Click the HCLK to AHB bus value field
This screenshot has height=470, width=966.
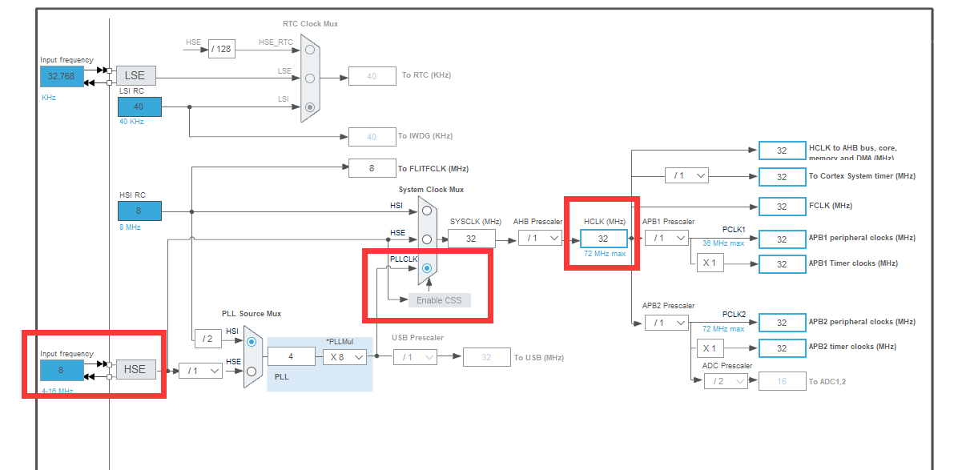pos(783,151)
